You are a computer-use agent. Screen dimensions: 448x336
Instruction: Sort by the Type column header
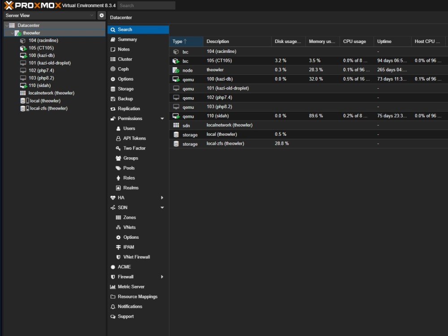click(x=186, y=41)
